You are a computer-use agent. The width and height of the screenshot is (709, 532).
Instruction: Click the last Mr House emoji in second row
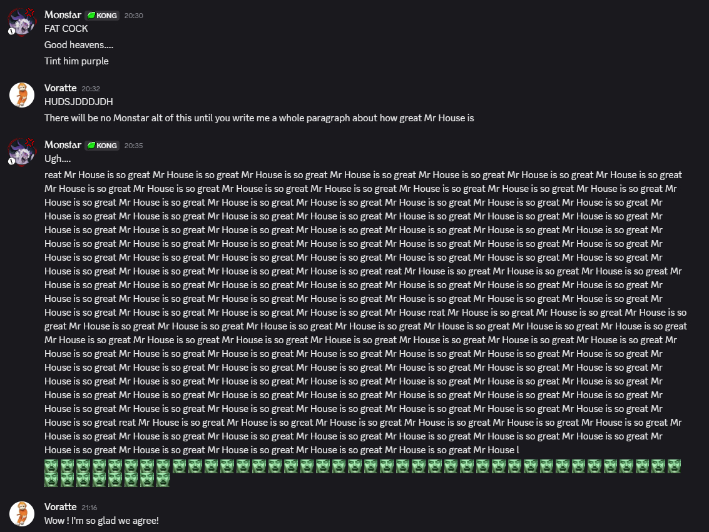163,479
